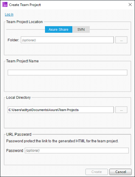
Task: Click the Create Team Project title text
Action: 25,5
